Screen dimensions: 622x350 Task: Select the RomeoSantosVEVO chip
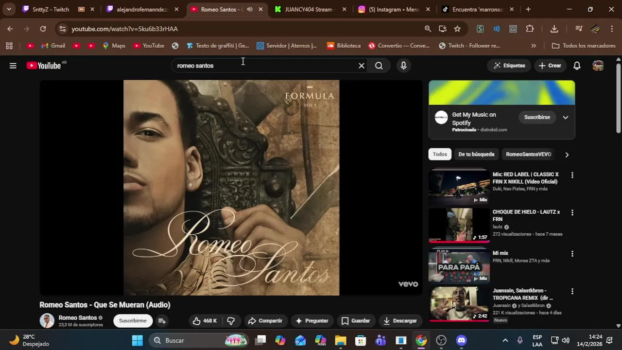(x=528, y=154)
